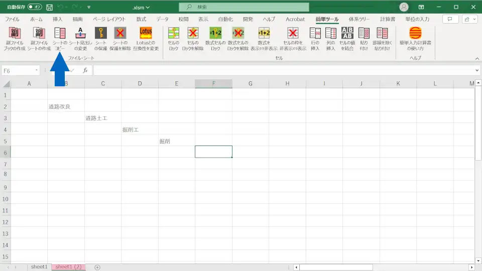
Task: Toggle the 自動保存 switch
Action: (35, 7)
